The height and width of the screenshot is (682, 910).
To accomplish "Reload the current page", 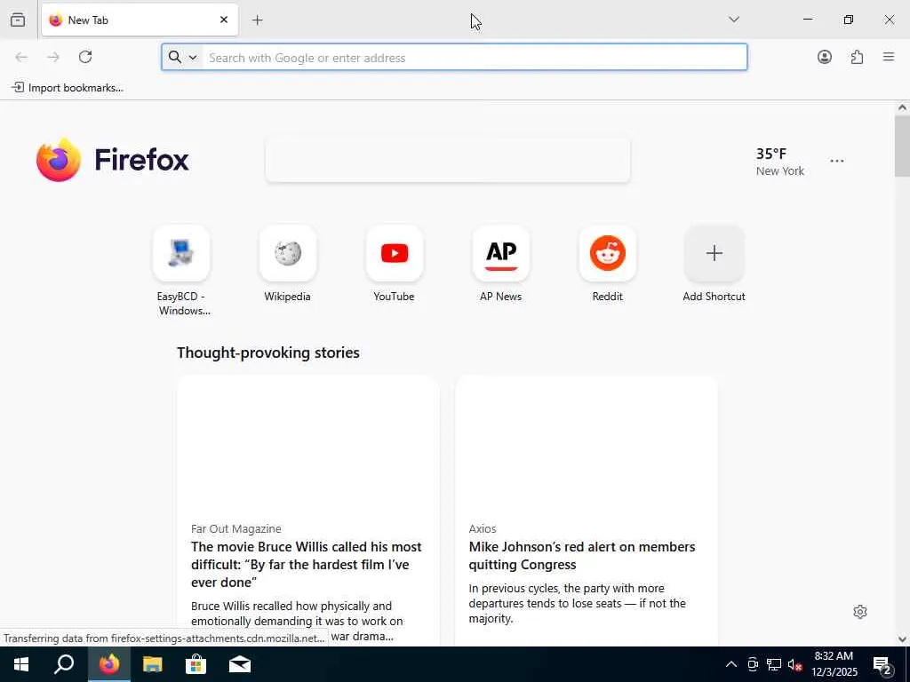I will tap(85, 57).
